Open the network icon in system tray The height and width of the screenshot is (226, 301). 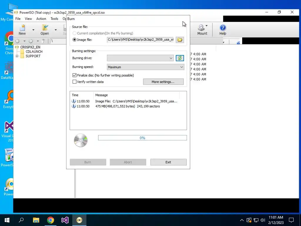click(x=256, y=220)
